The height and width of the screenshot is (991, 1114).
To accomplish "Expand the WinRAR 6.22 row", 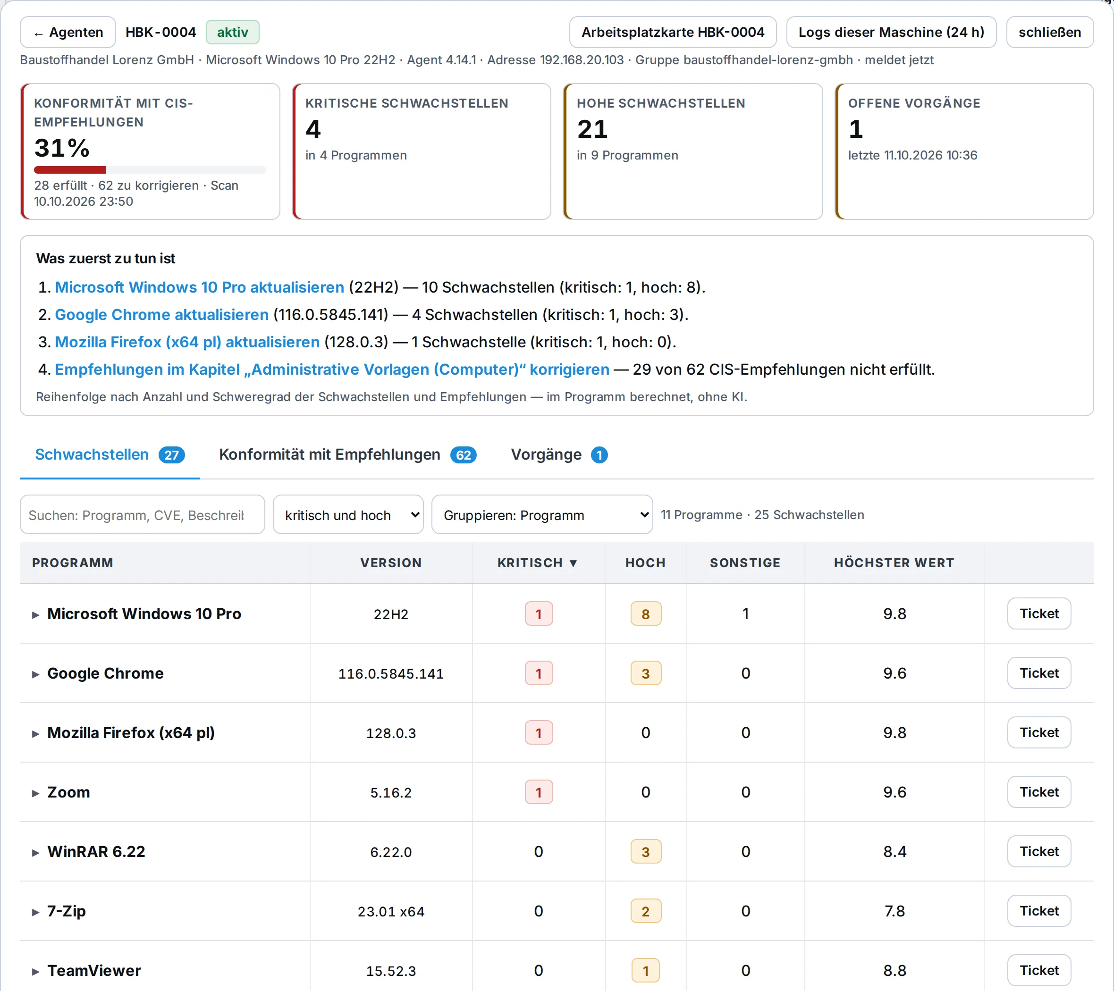I will [x=35, y=852].
